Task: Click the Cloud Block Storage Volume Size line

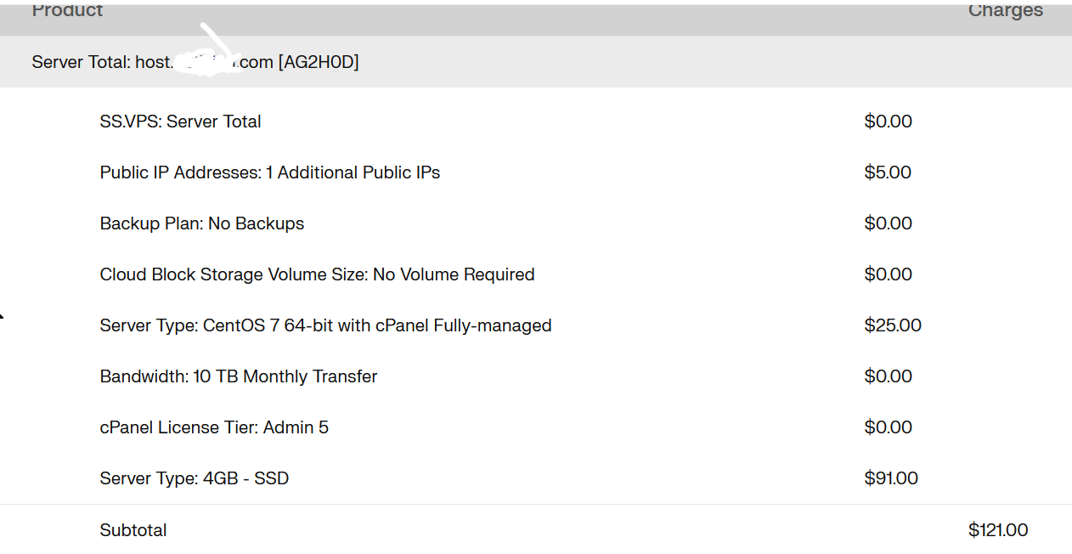Action: (x=317, y=274)
